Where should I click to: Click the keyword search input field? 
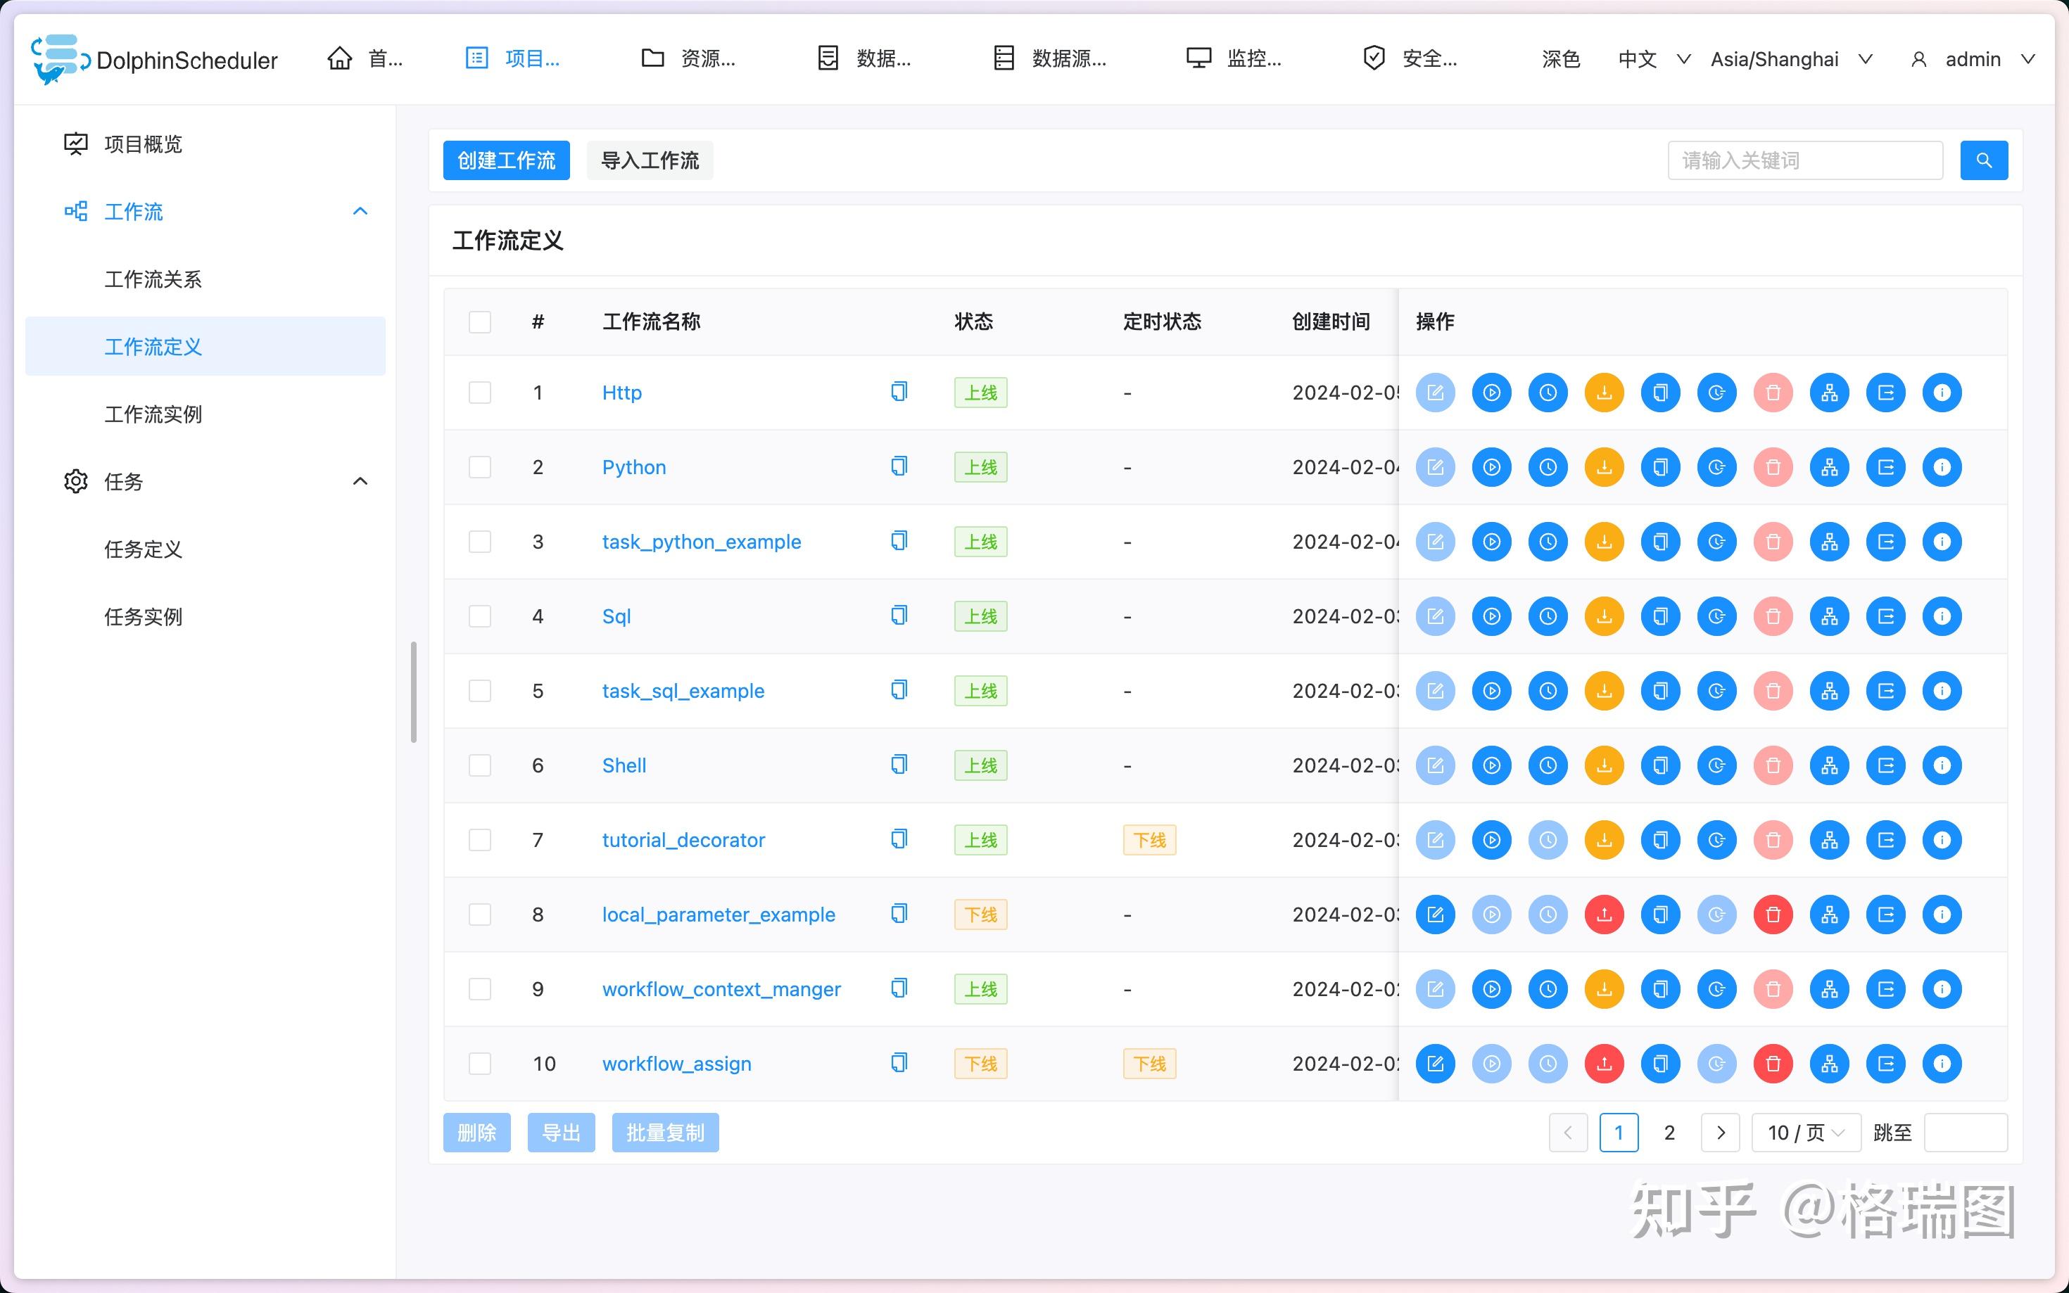click(x=1804, y=159)
